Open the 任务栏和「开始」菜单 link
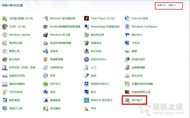 [22, 68]
